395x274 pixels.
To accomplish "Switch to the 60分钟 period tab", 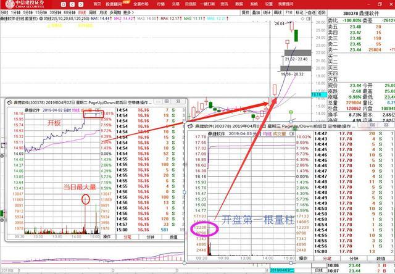I will (70, 12).
